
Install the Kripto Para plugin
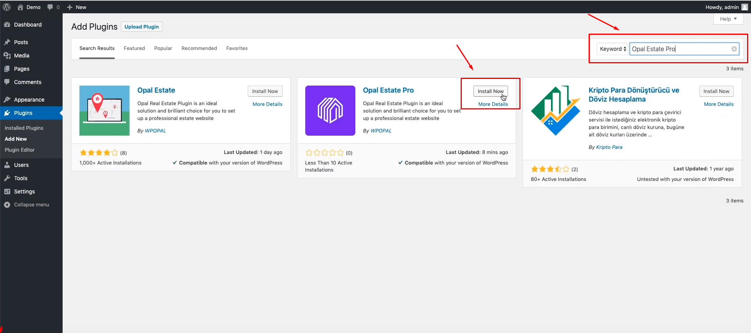tap(716, 91)
